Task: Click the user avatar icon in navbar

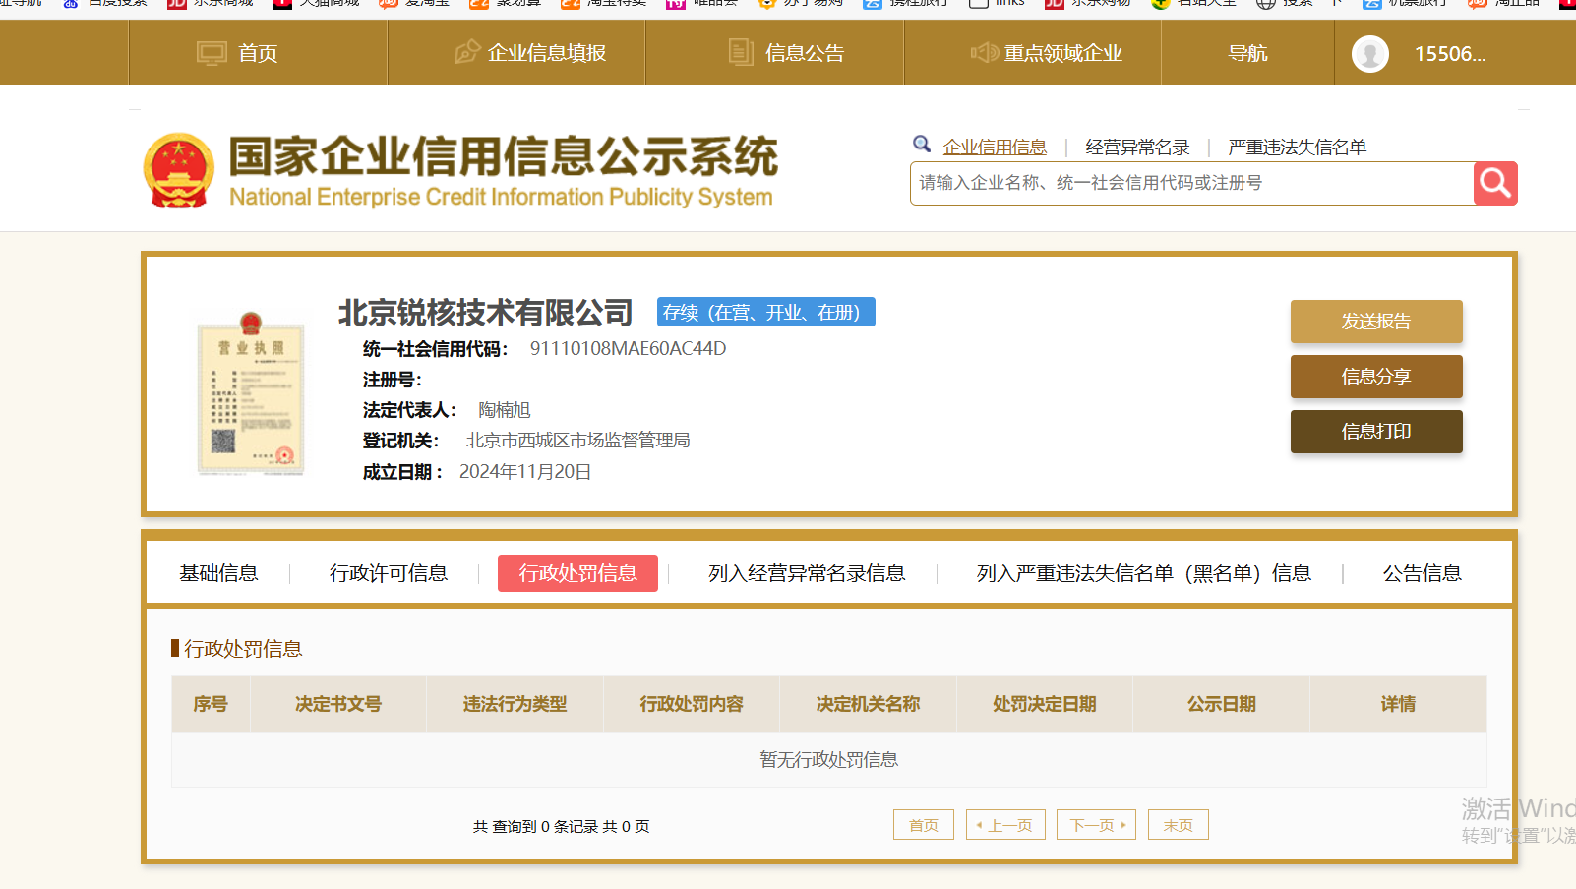Action: [x=1369, y=54]
